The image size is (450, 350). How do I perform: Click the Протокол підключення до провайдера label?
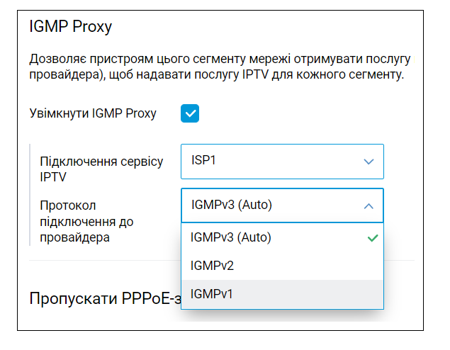[86, 222]
